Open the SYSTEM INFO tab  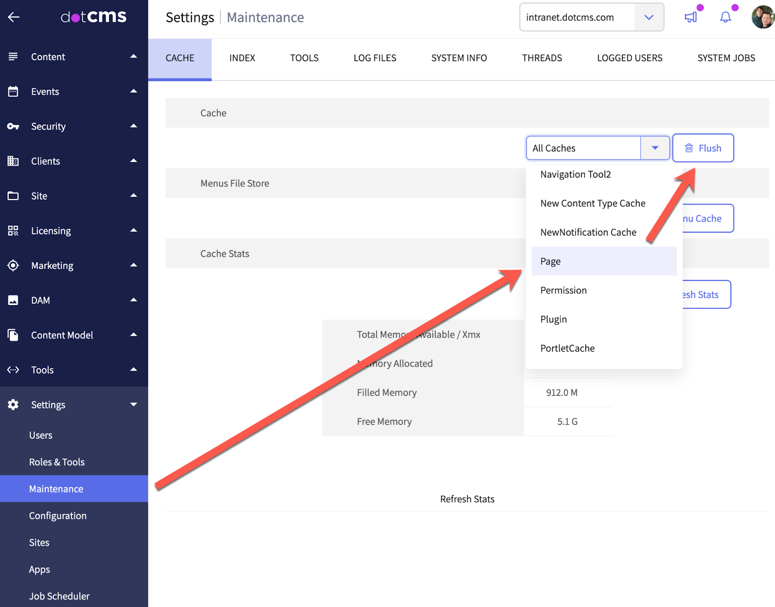[459, 58]
